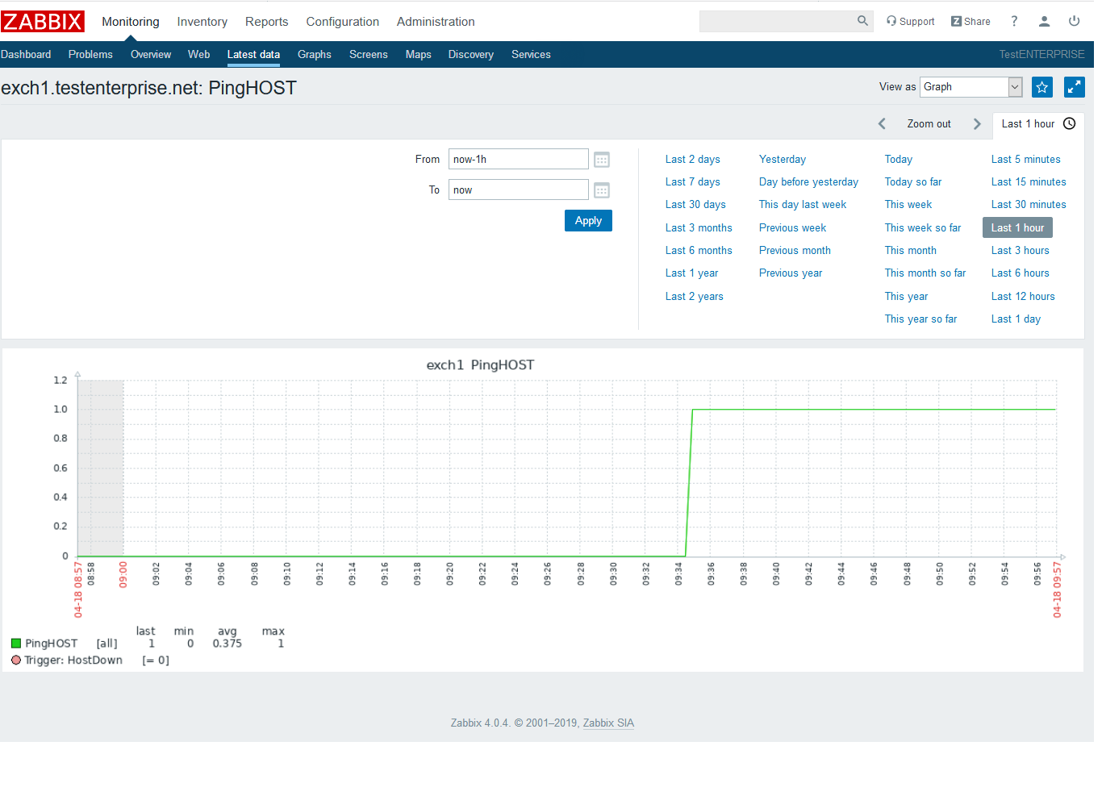
Task: Shift time period back with left chevron
Action: pos(882,124)
